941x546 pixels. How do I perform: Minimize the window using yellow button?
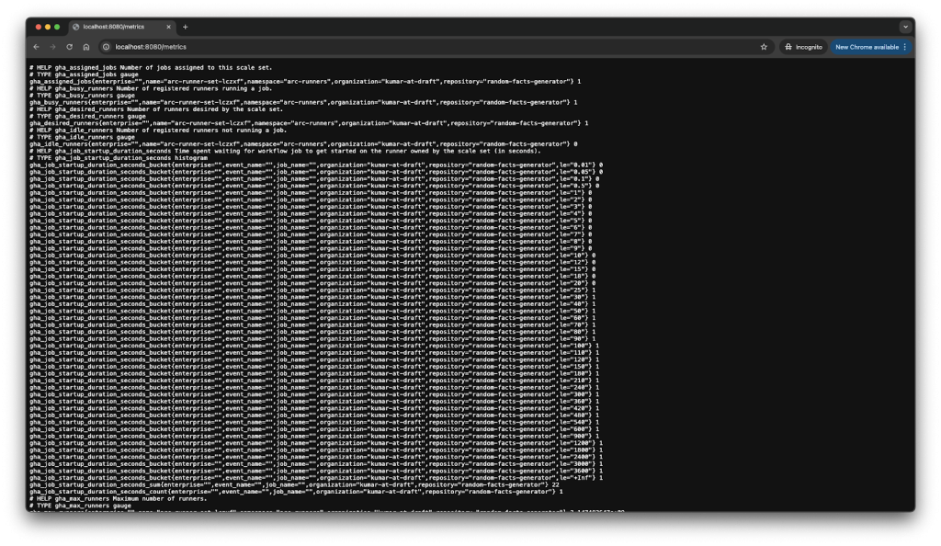point(48,27)
